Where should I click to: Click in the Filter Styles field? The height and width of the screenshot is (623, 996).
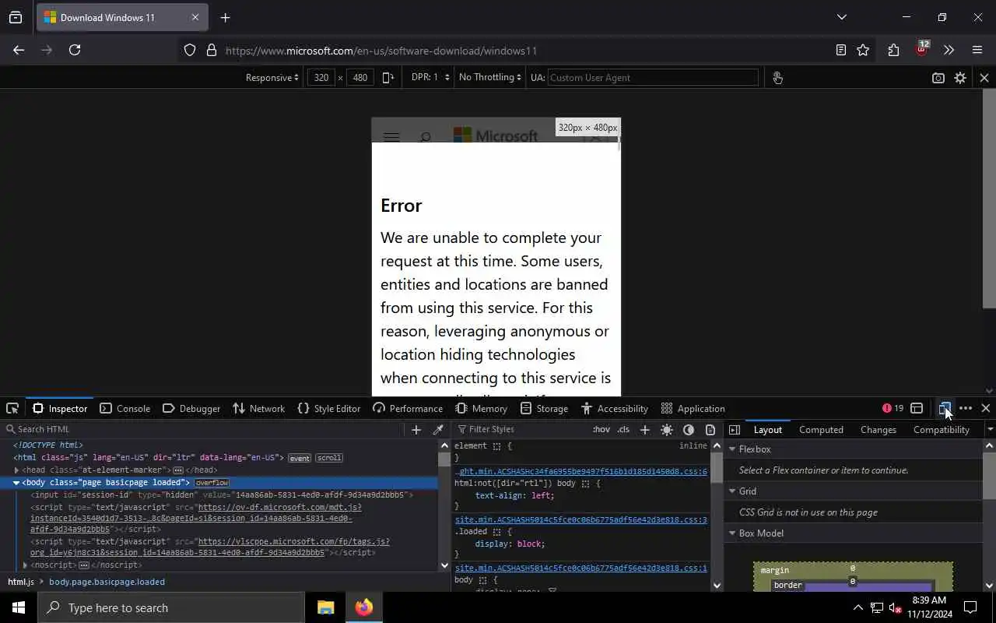coord(521,429)
